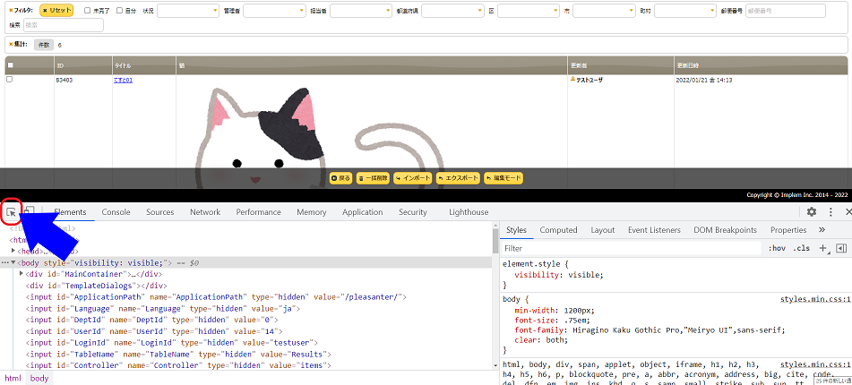Switch to the Performance tab
The width and height of the screenshot is (852, 385).
pyautogui.click(x=258, y=212)
